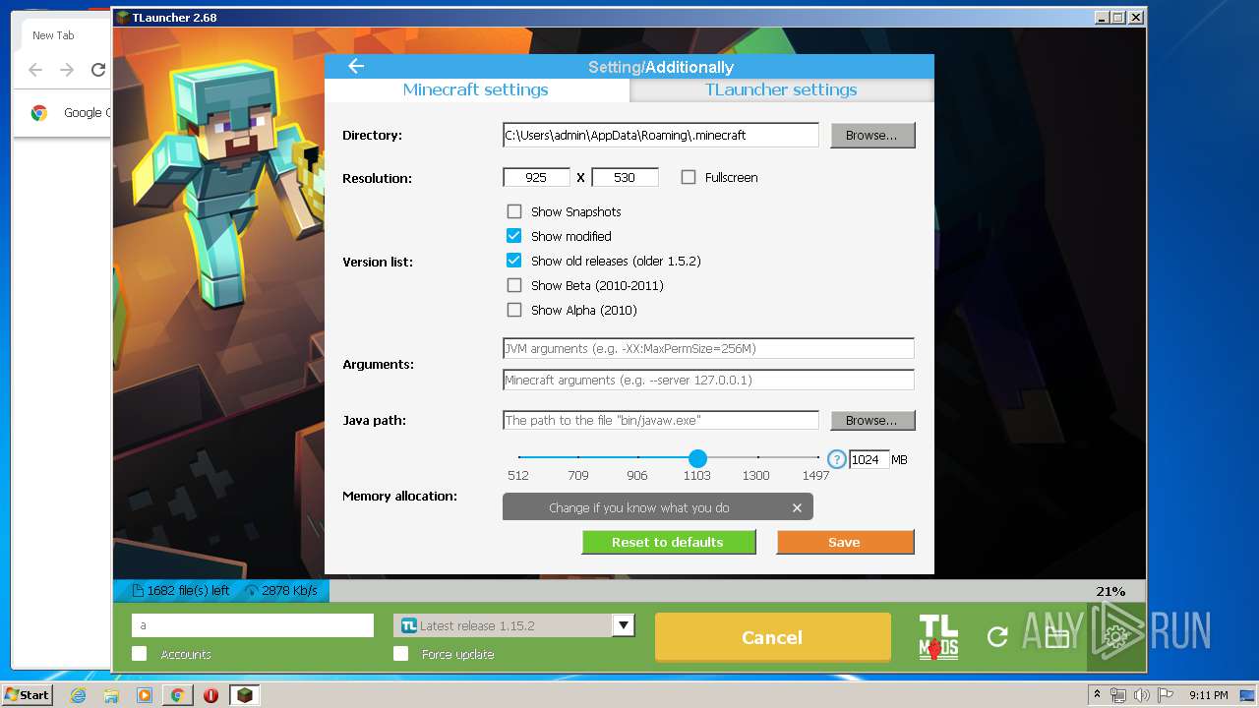
Task: Open the launcher settings gear icon
Action: coord(1115,637)
